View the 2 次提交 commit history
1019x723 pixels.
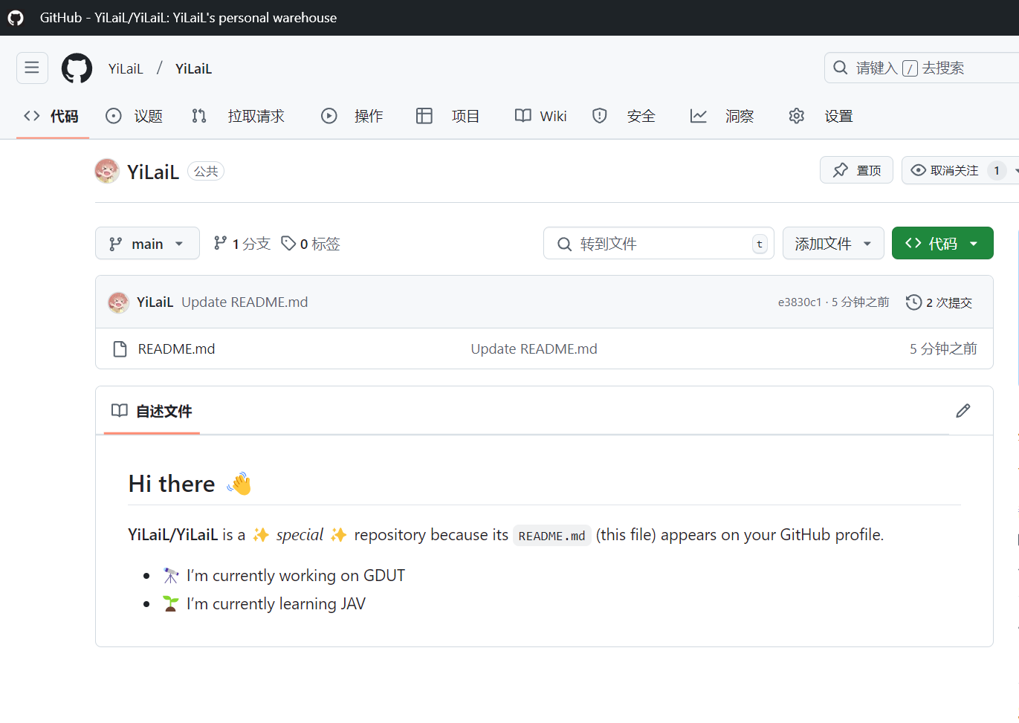click(x=939, y=302)
